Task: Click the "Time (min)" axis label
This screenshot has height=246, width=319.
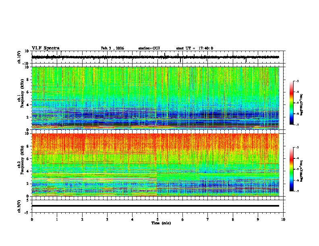Action: (x=161, y=223)
